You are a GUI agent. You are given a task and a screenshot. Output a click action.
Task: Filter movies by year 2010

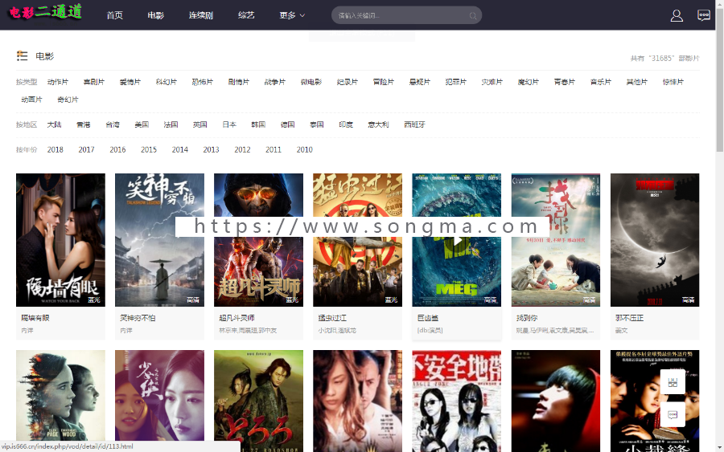pyautogui.click(x=304, y=150)
